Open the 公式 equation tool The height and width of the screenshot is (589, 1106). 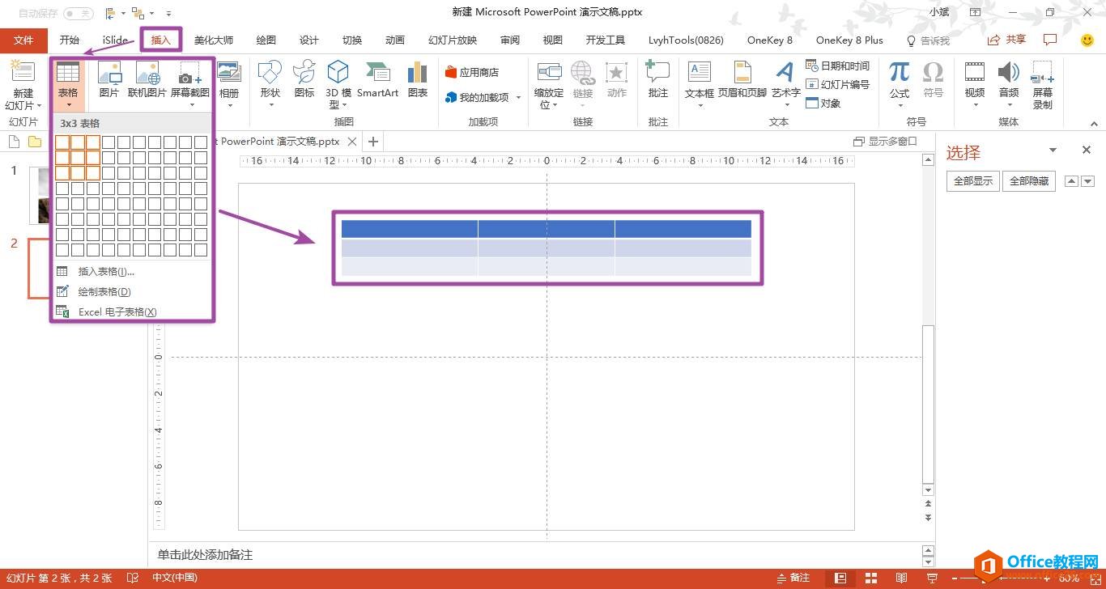coord(899,79)
